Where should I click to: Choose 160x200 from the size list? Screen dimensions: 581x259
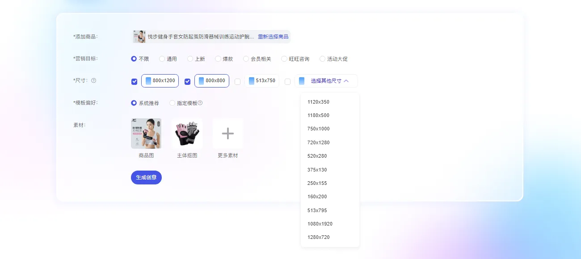[x=330, y=196]
